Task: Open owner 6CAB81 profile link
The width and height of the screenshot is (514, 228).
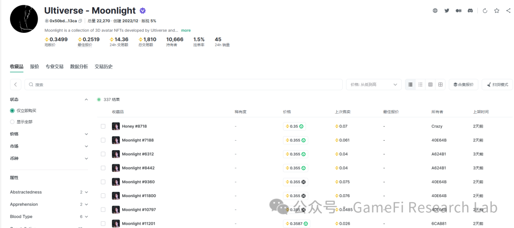Action: (439, 224)
